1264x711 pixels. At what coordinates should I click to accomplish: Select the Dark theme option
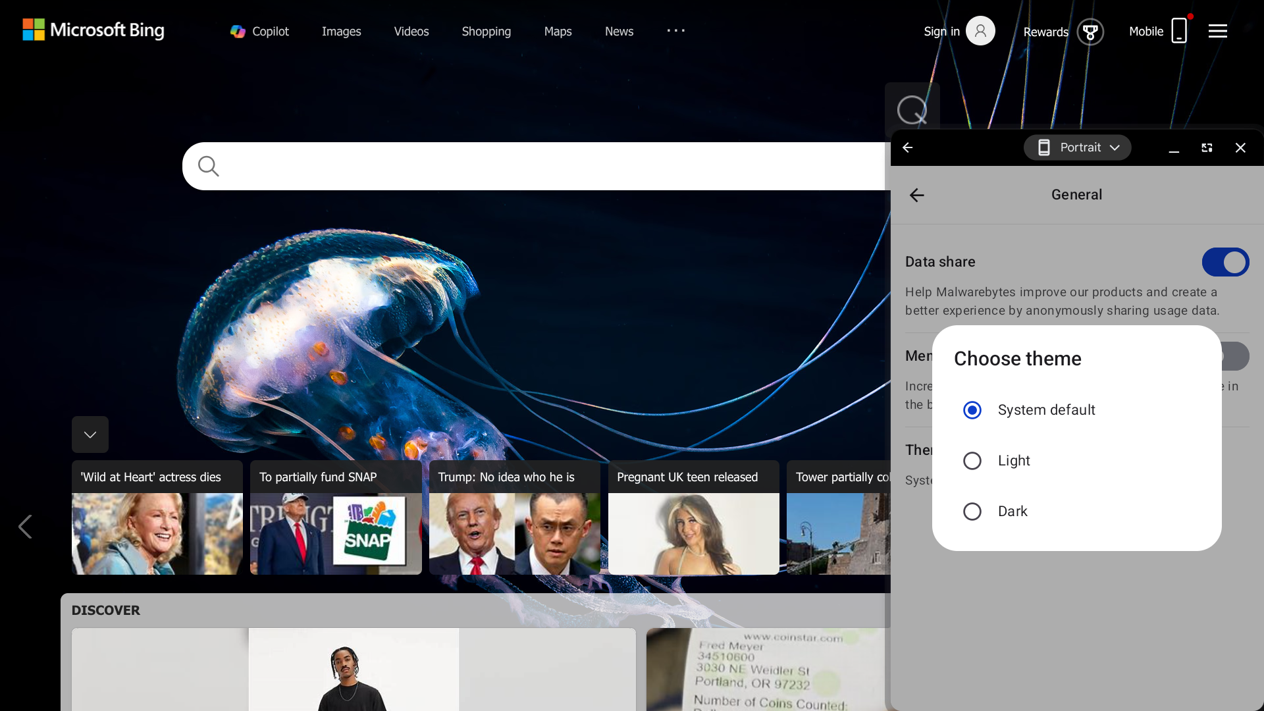(1076, 512)
